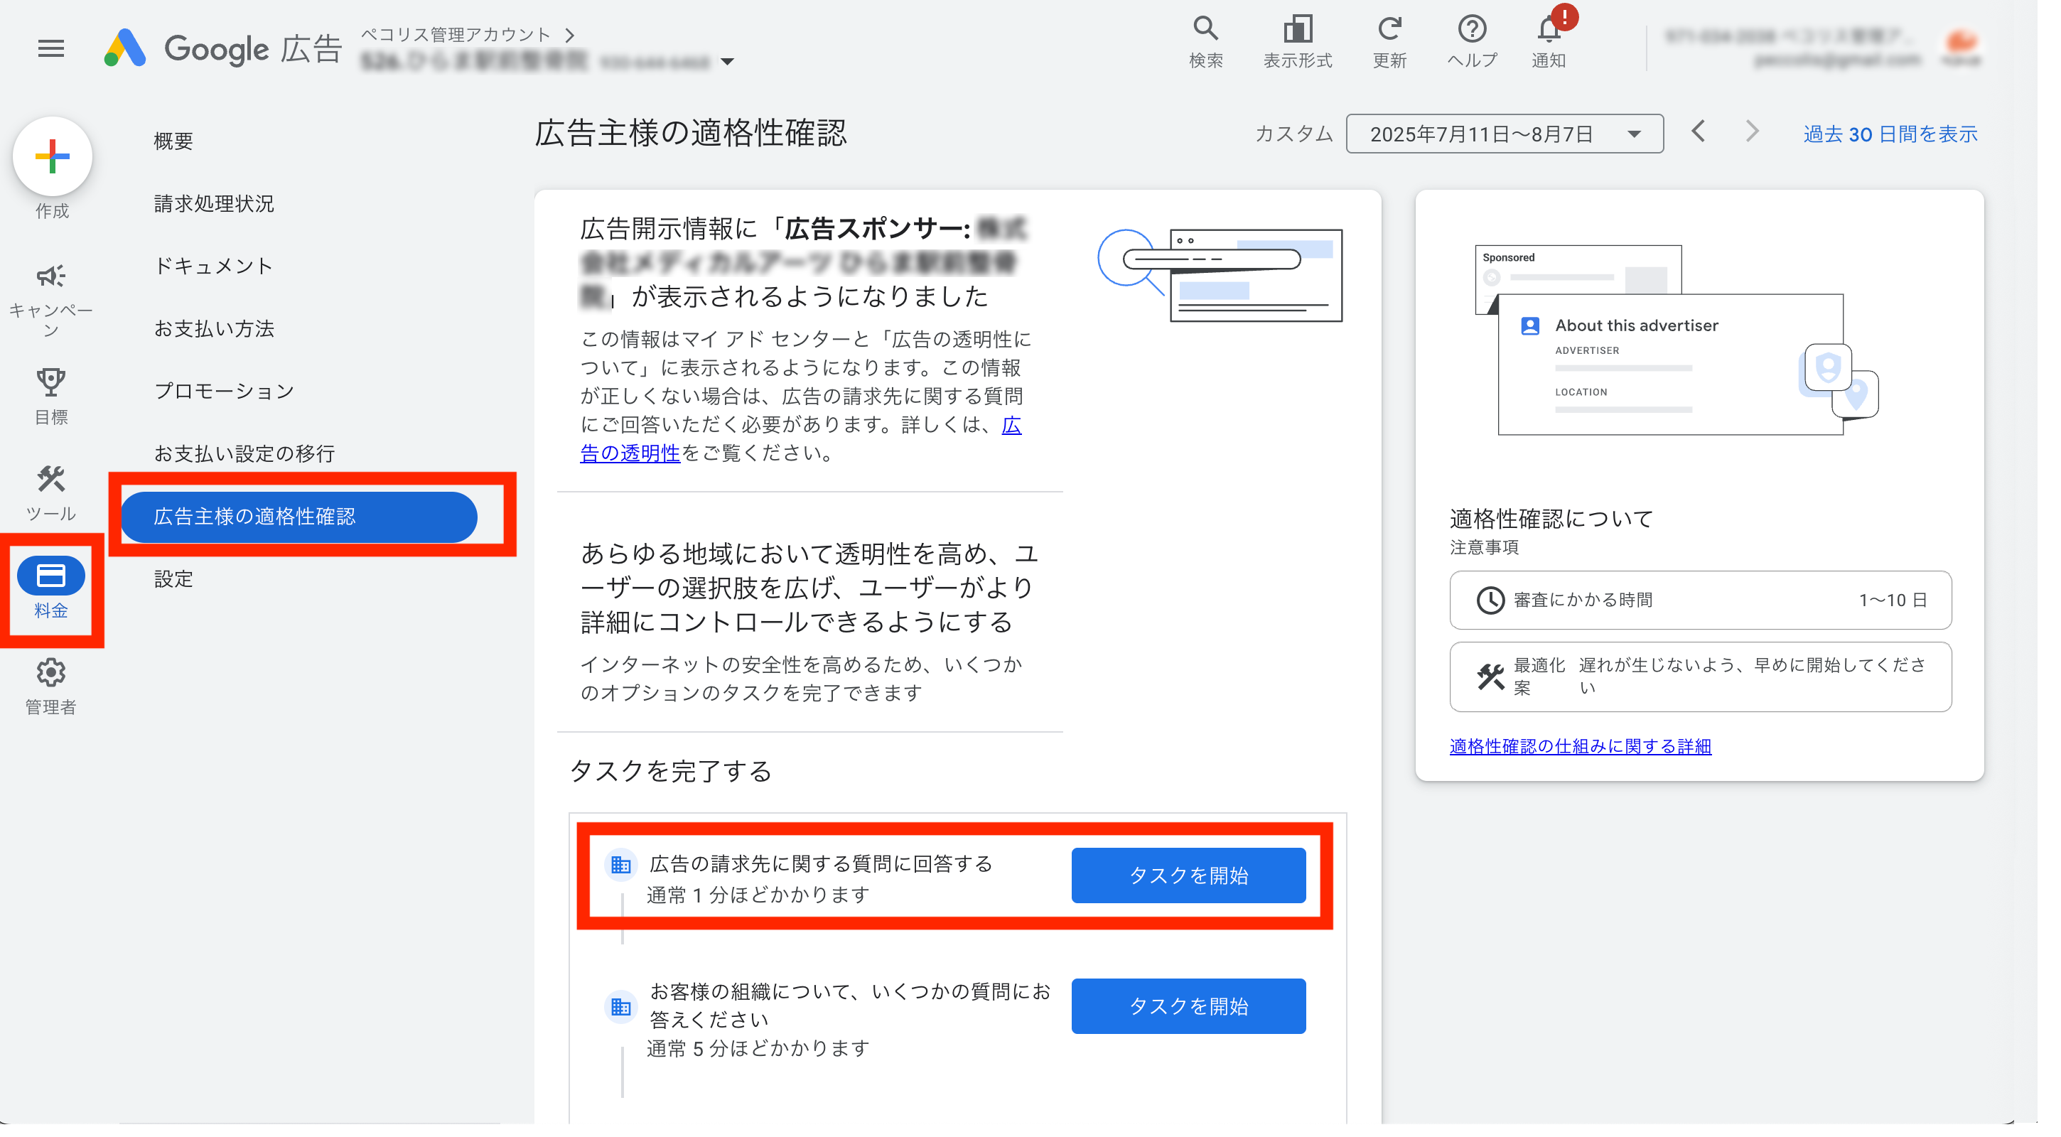The image size is (2061, 1137).
Task: Open the 料金 billing card icon
Action: pyautogui.click(x=51, y=576)
